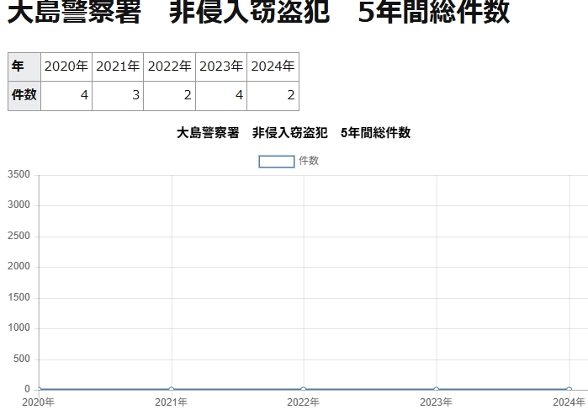Click the 3500 y-axis label
This screenshot has width=588, height=410.
pyautogui.click(x=19, y=174)
